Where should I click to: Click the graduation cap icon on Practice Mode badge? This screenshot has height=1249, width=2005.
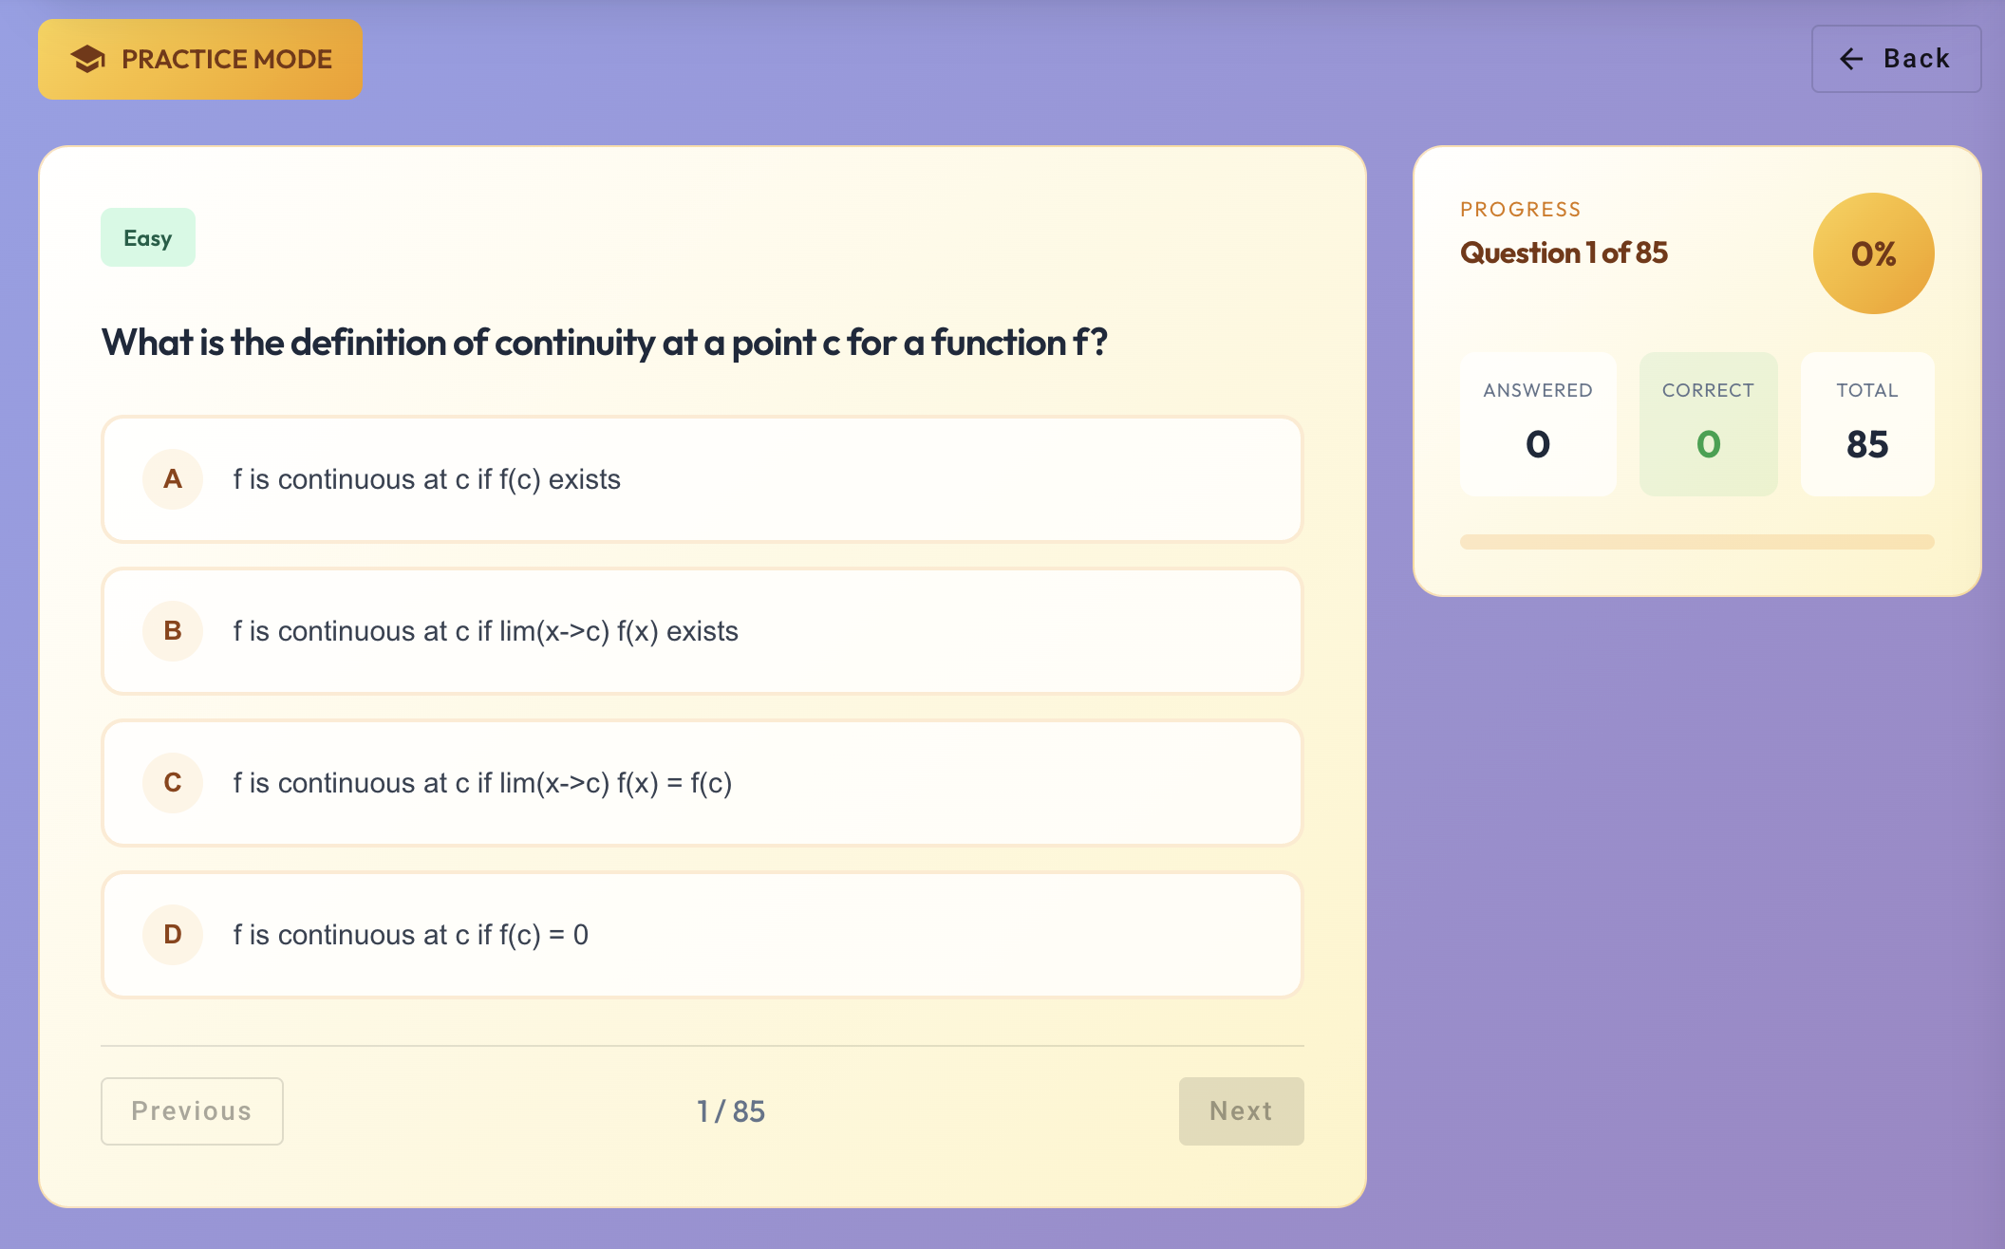(x=86, y=59)
